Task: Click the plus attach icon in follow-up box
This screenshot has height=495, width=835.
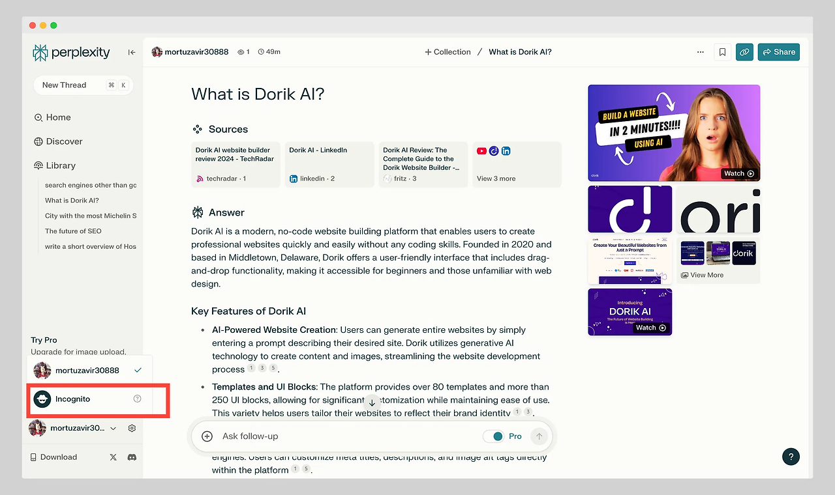Action: [x=207, y=436]
